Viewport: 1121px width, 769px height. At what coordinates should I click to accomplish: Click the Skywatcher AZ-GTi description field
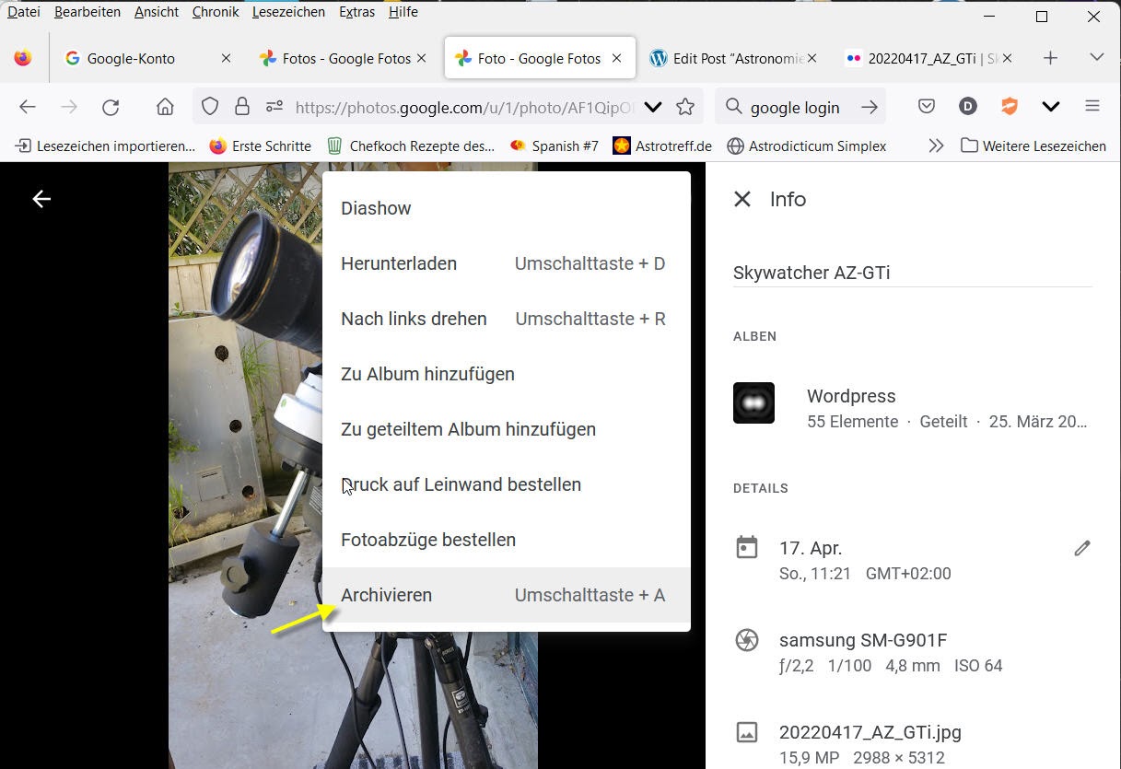pyautogui.click(x=912, y=273)
